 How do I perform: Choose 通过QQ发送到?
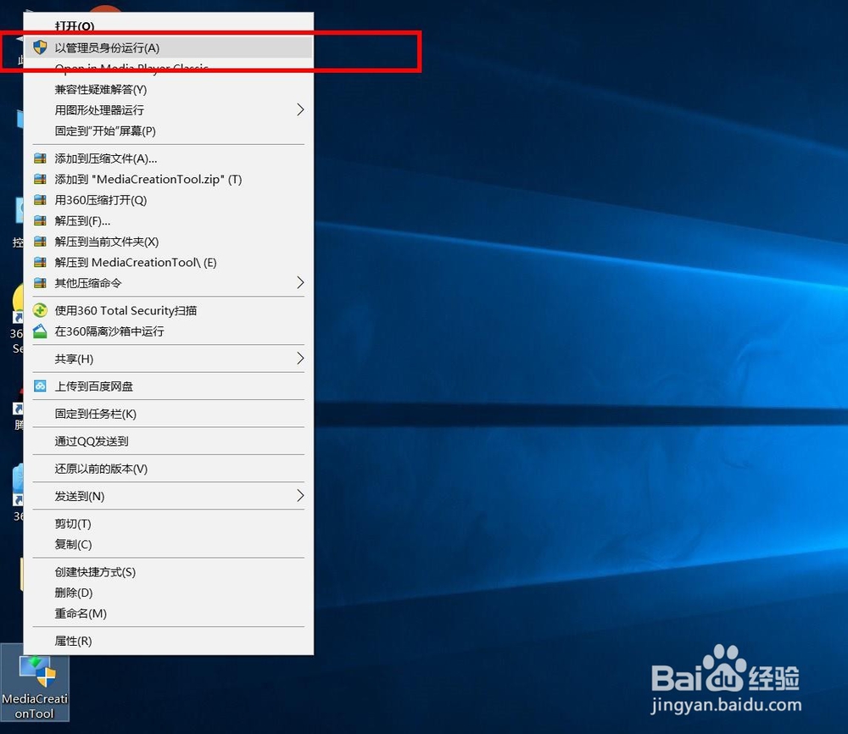(168, 441)
